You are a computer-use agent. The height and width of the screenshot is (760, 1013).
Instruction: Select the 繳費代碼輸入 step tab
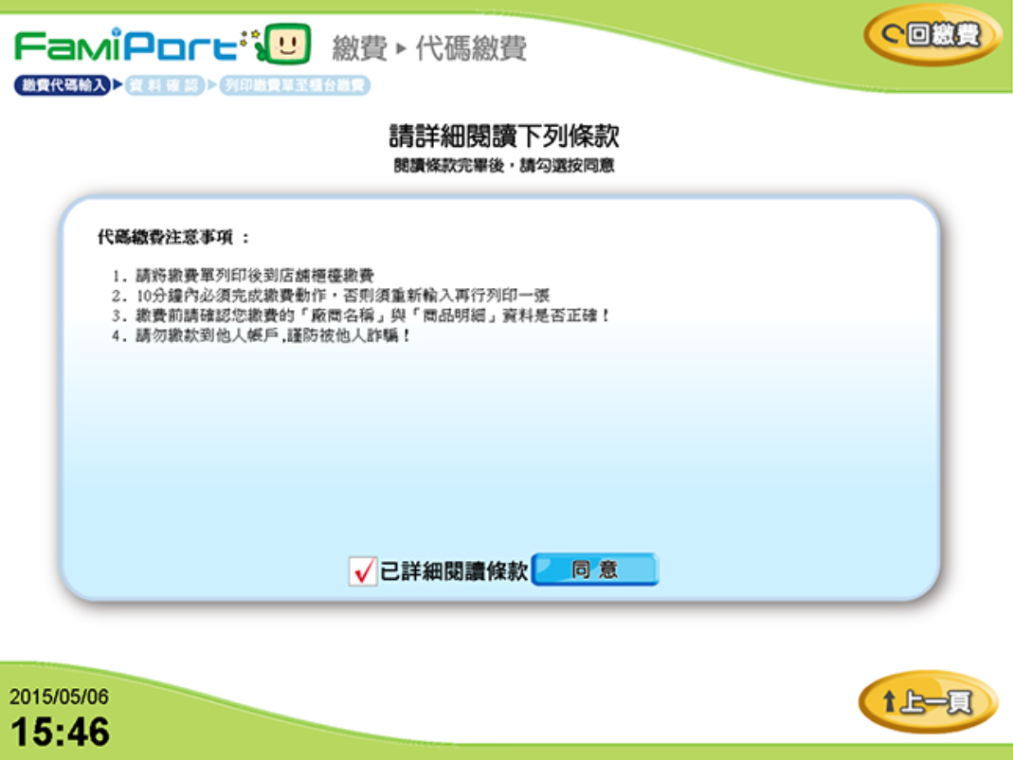(x=63, y=86)
